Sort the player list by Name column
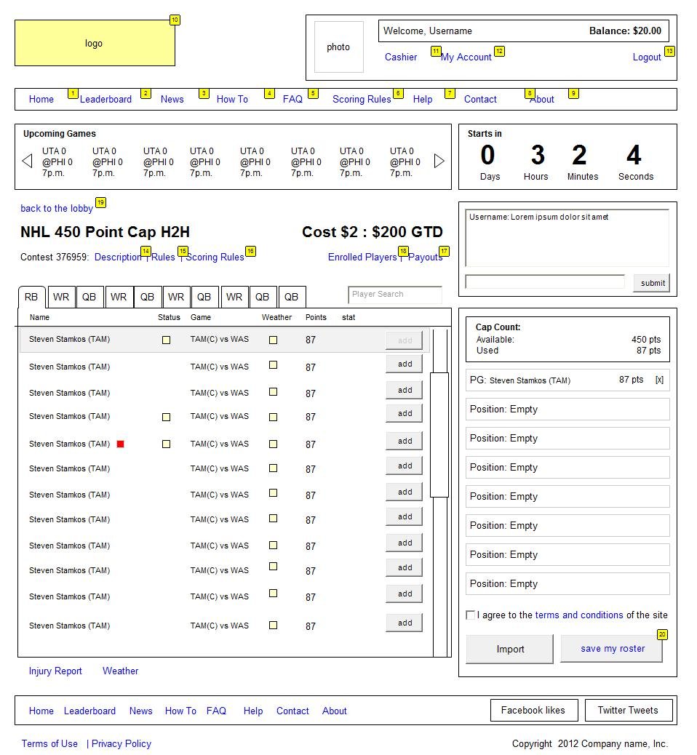Screen dimensions: 697x755 click(39, 317)
